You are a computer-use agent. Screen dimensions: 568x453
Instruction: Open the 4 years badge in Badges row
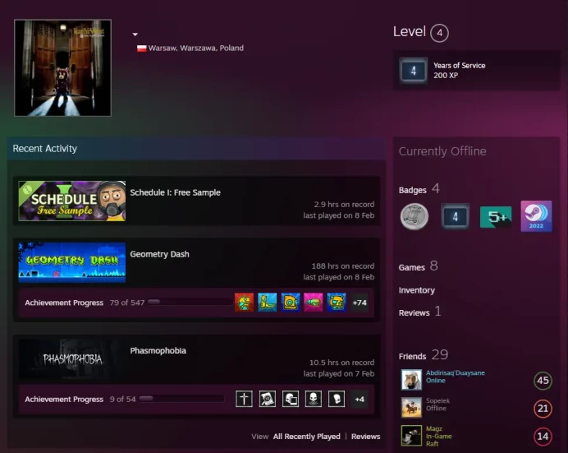456,216
